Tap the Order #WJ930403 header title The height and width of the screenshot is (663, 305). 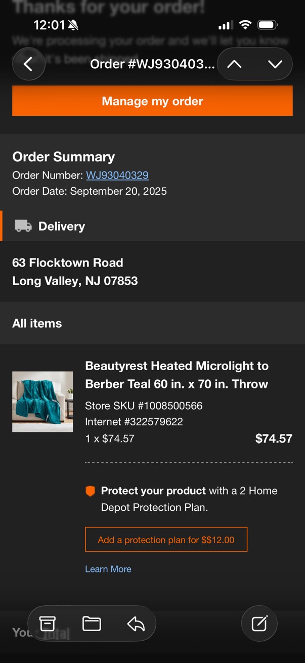152,64
